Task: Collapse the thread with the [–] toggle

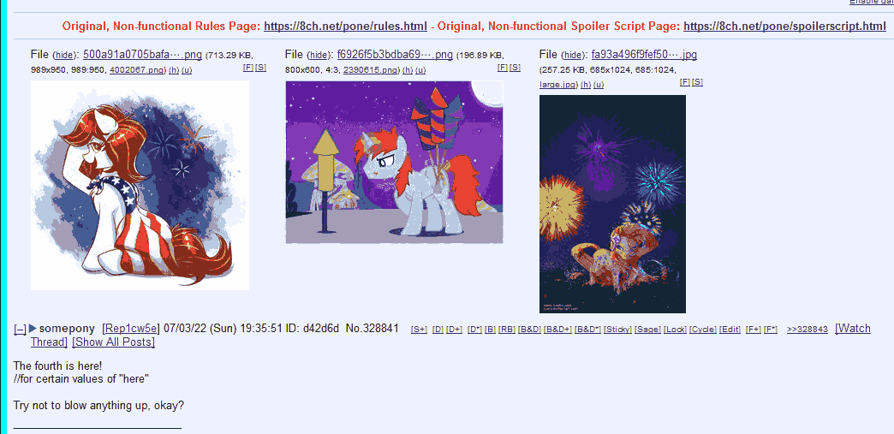Action: pyautogui.click(x=20, y=329)
